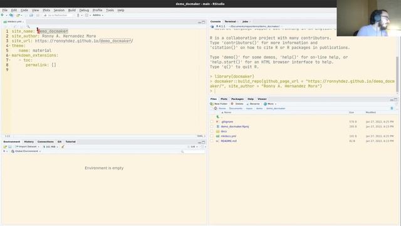
Task: Open the Build menu
Action: (72, 10)
